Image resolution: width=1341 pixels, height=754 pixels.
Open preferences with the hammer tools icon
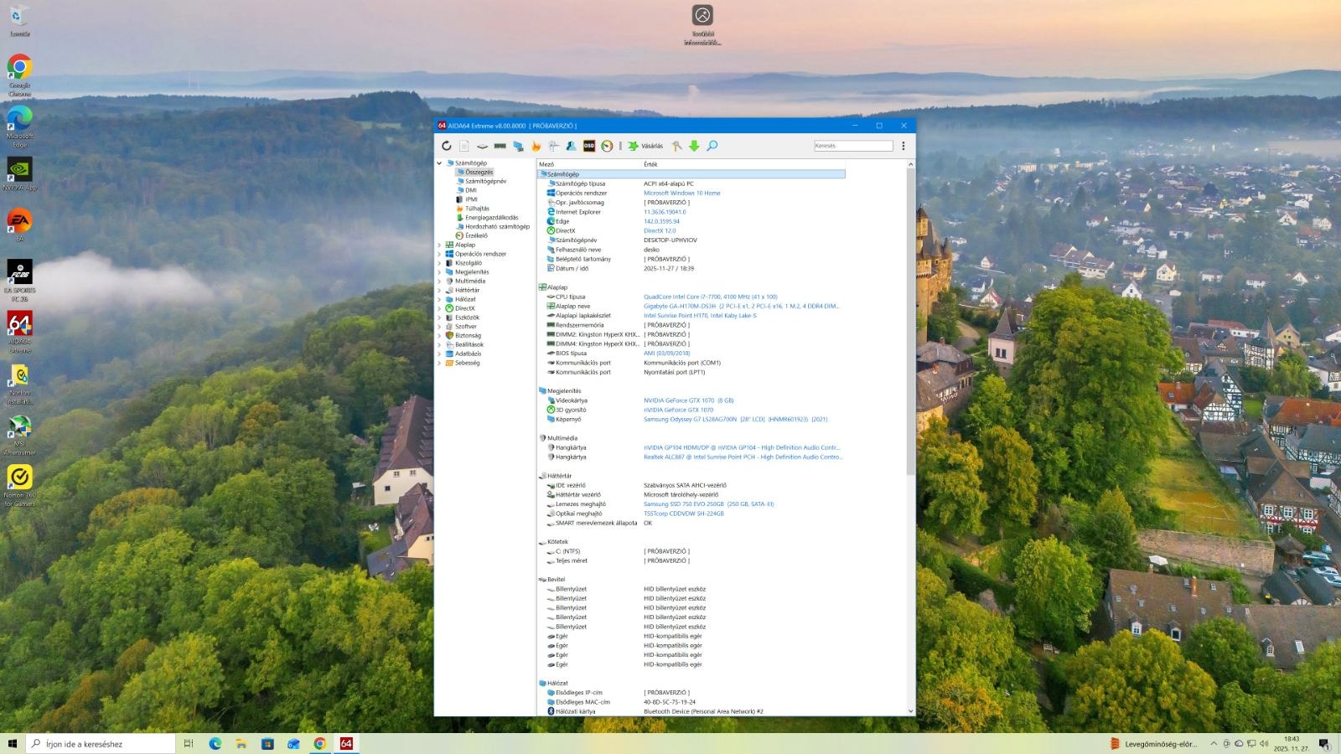[x=676, y=146]
